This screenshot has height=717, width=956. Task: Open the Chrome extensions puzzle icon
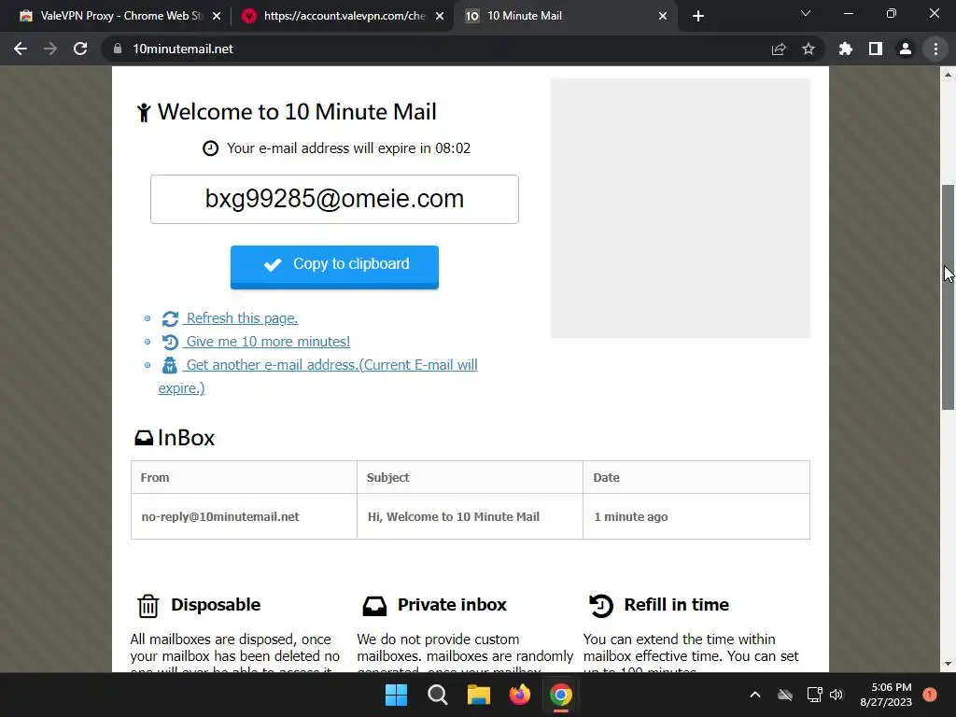(x=846, y=49)
